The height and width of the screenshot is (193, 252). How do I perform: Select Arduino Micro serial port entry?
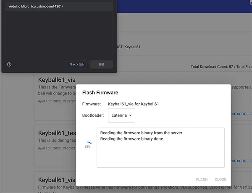[x=36, y=7]
